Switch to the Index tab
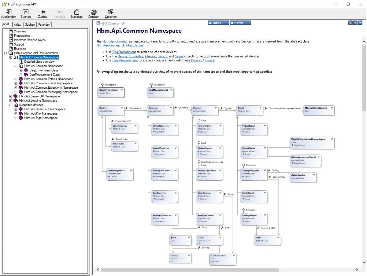Screen dimensions: 367x276 point(17,24)
